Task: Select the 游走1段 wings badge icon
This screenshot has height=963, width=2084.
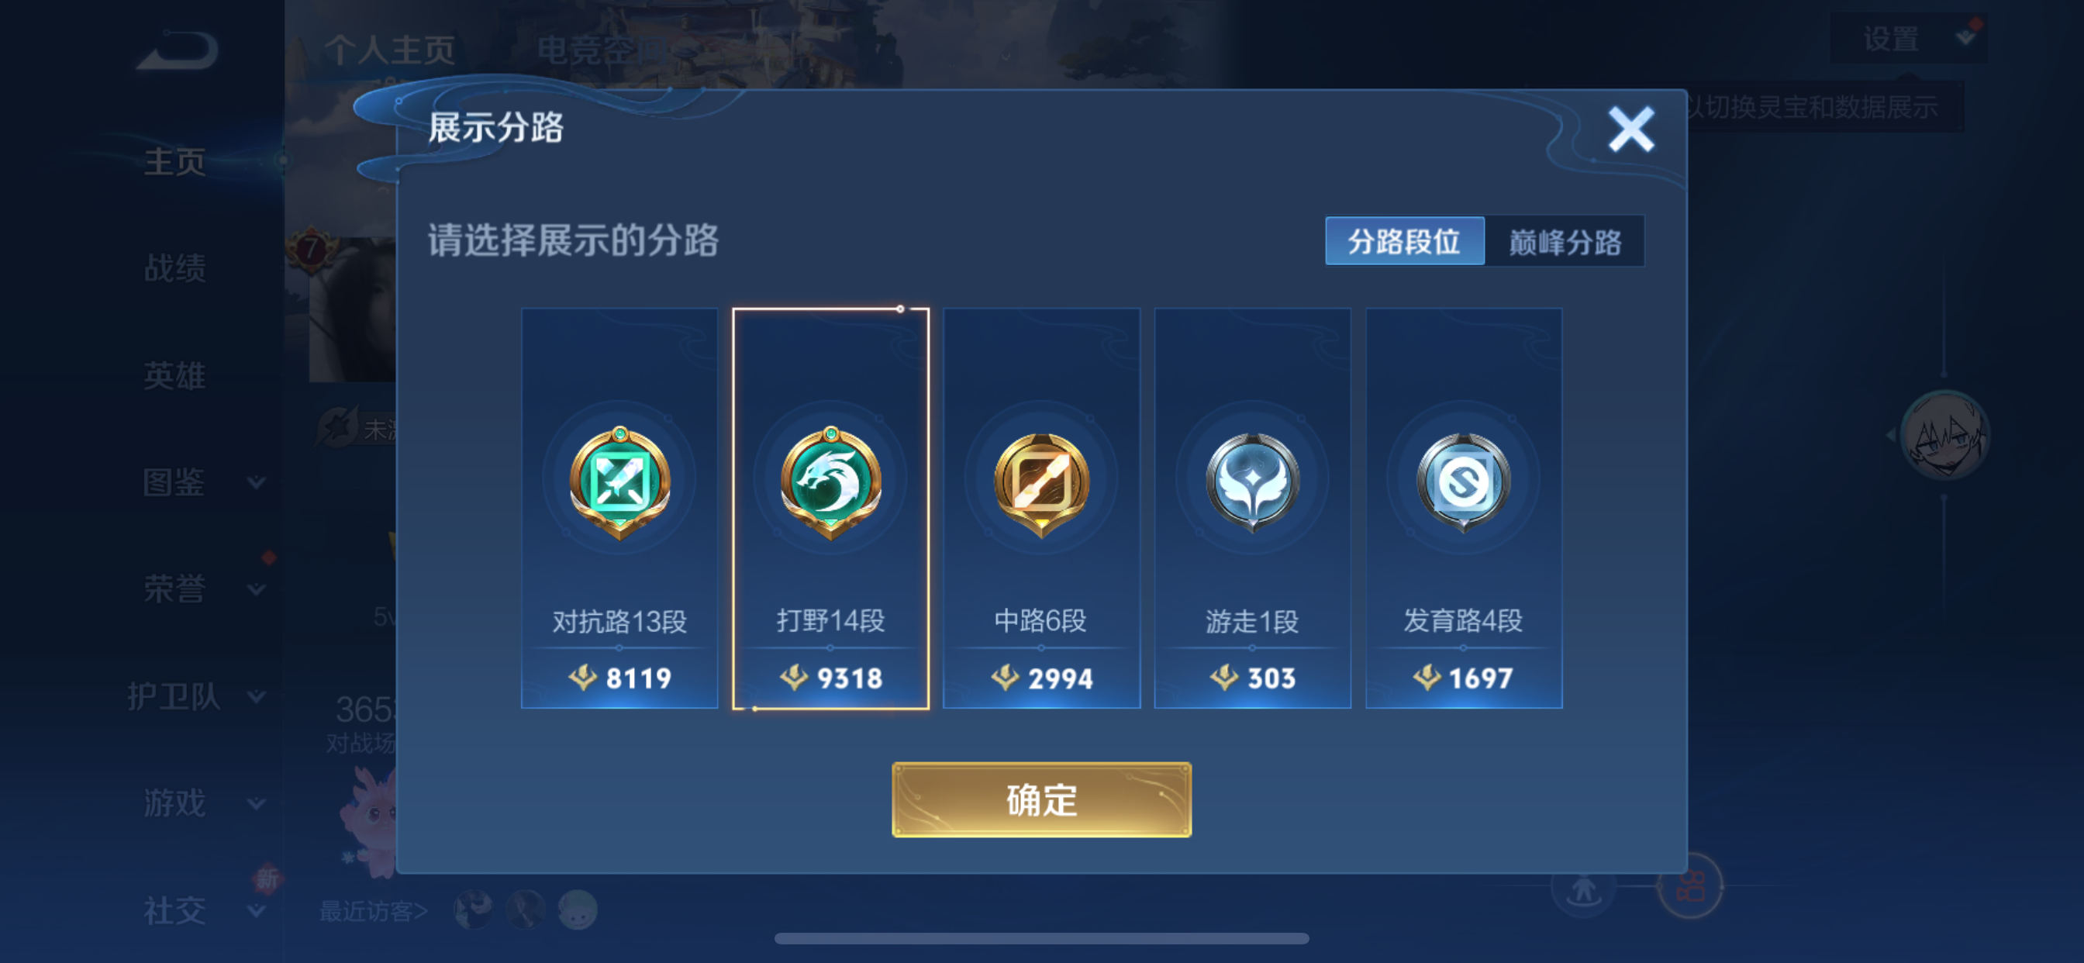Action: [1252, 482]
